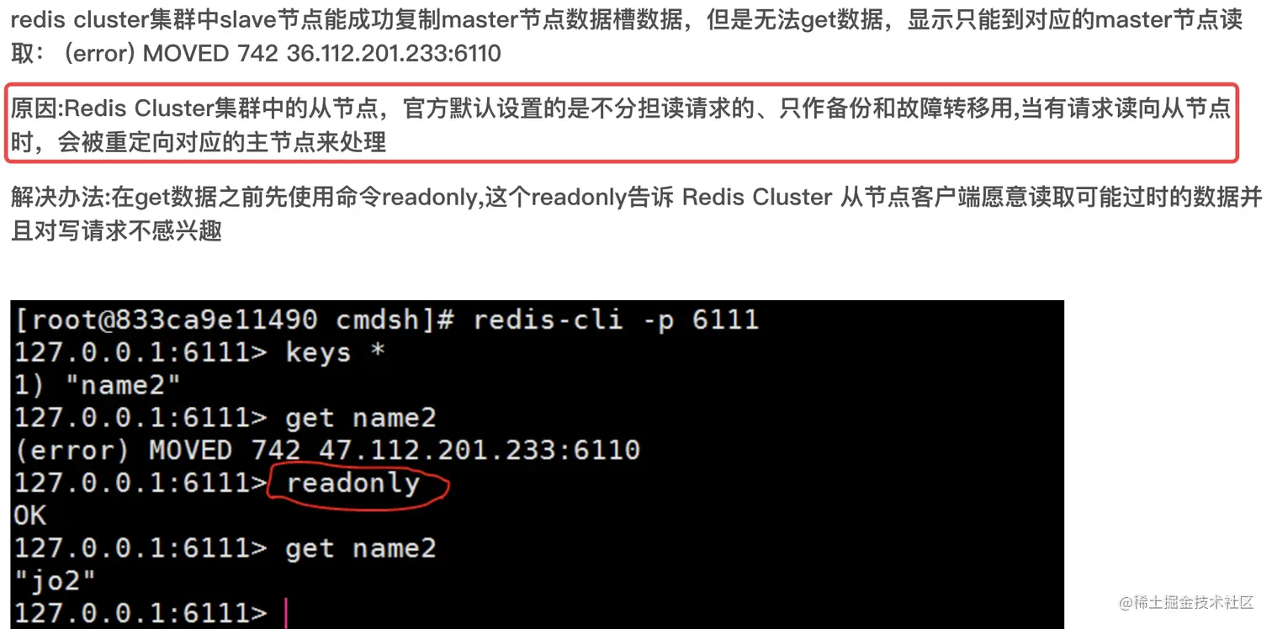Click the pink cursor at last prompt
The height and width of the screenshot is (629, 1272).
[x=286, y=615]
